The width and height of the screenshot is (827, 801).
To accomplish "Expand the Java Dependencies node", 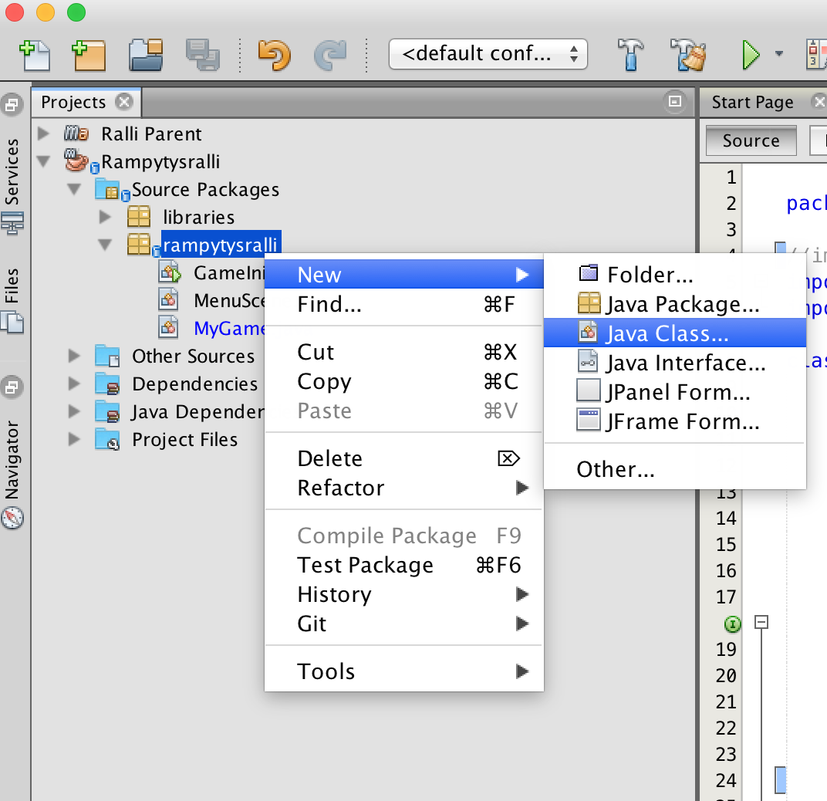I will tap(74, 411).
